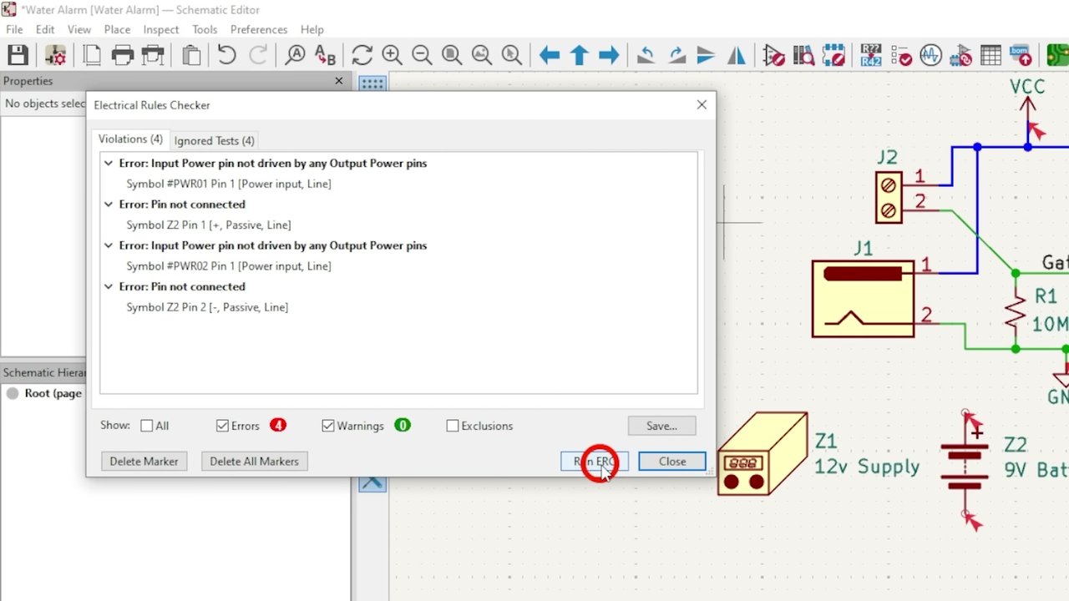Open the Preferences menu

259,29
